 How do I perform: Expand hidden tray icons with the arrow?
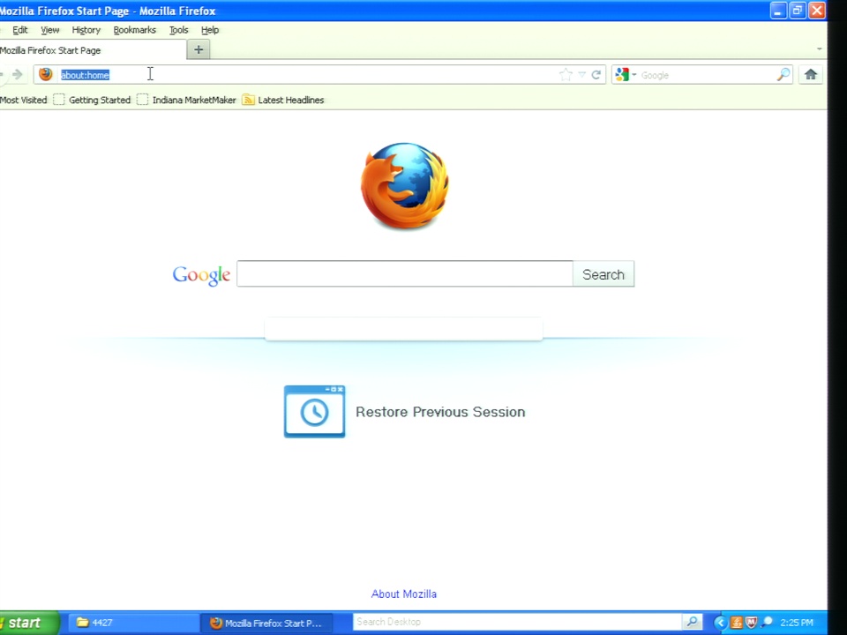coord(720,623)
